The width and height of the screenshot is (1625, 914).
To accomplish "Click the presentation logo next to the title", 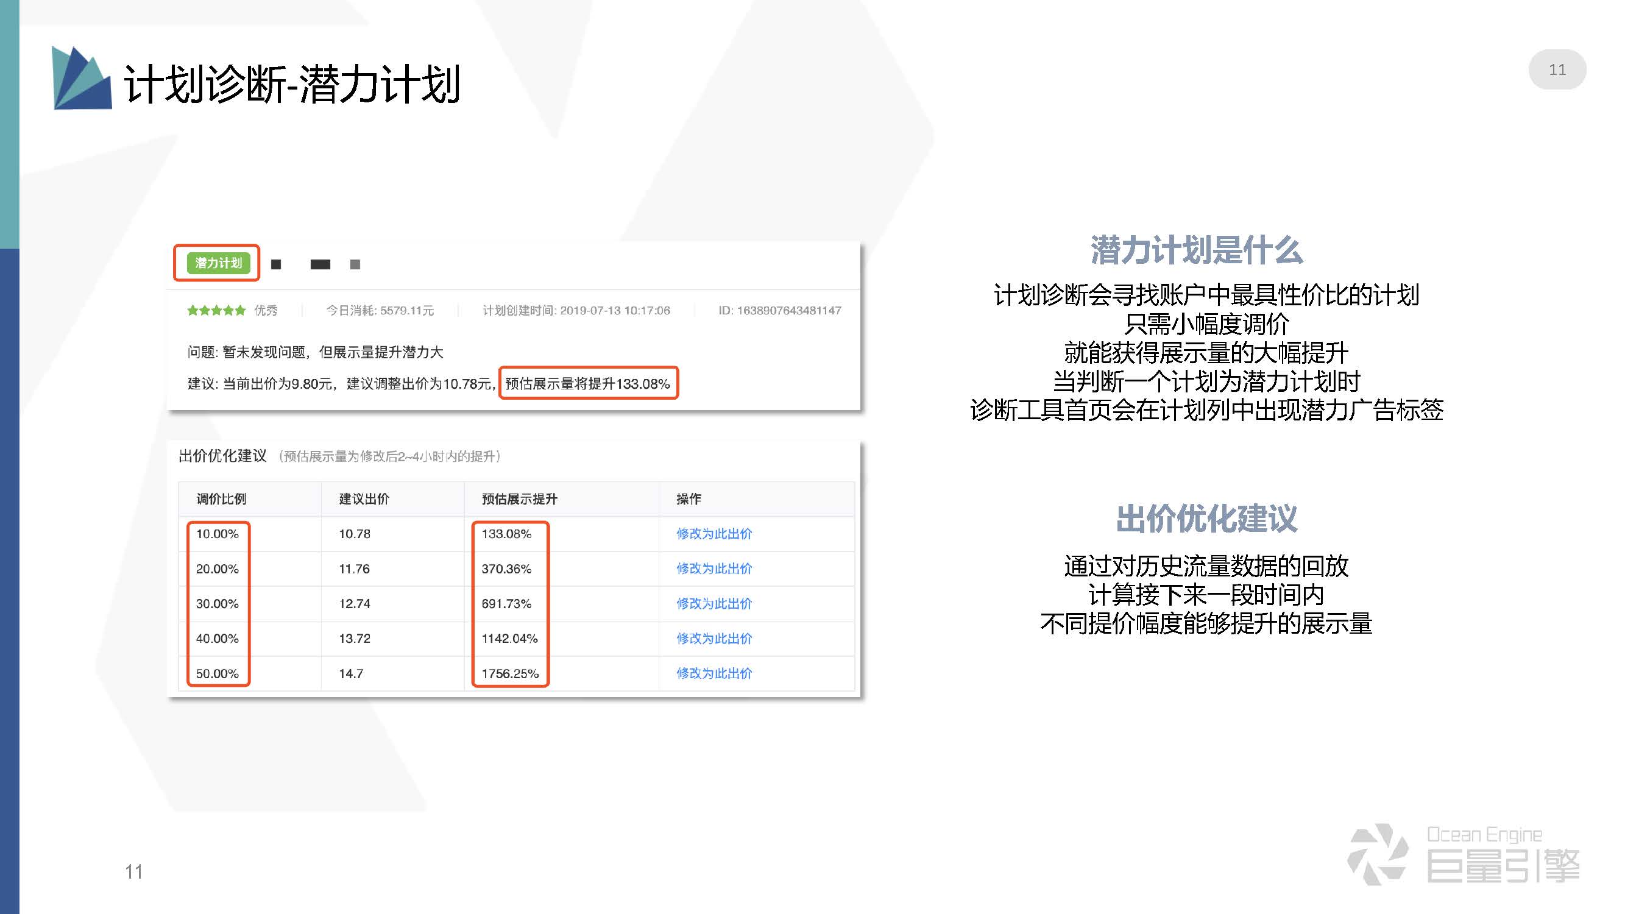I will point(81,79).
